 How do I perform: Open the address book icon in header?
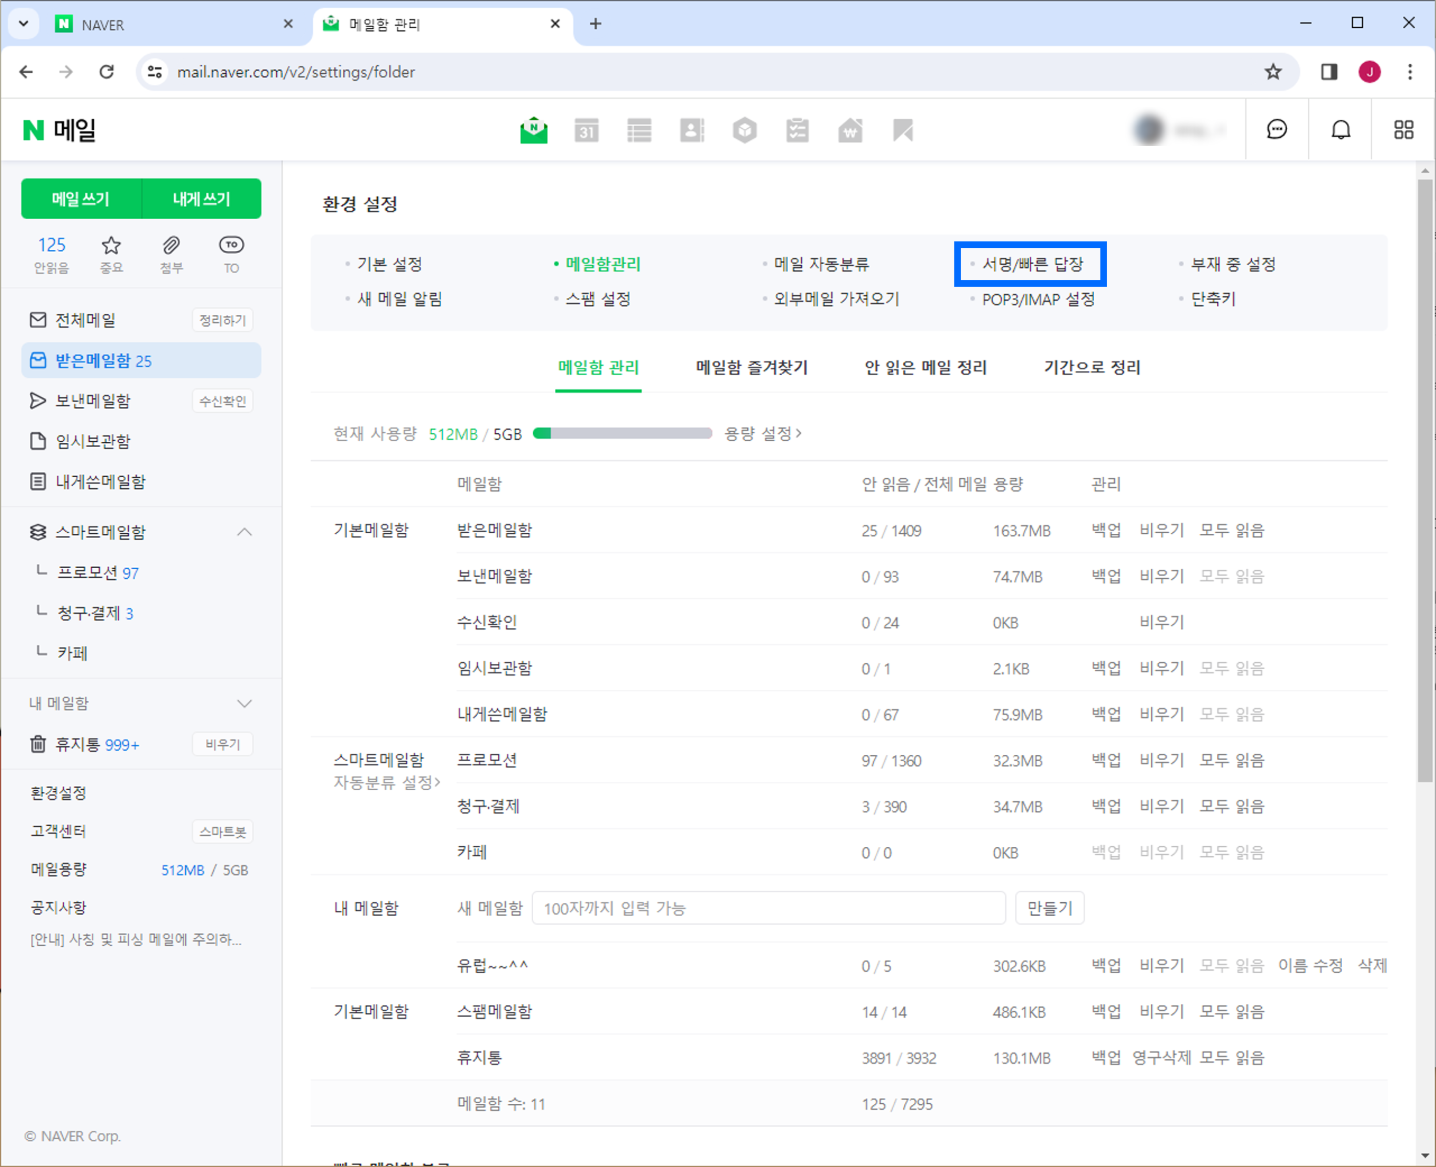tap(692, 130)
